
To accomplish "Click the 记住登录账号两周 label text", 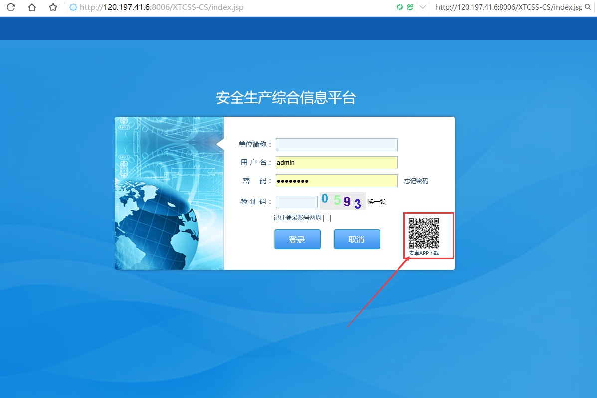I will tap(297, 218).
